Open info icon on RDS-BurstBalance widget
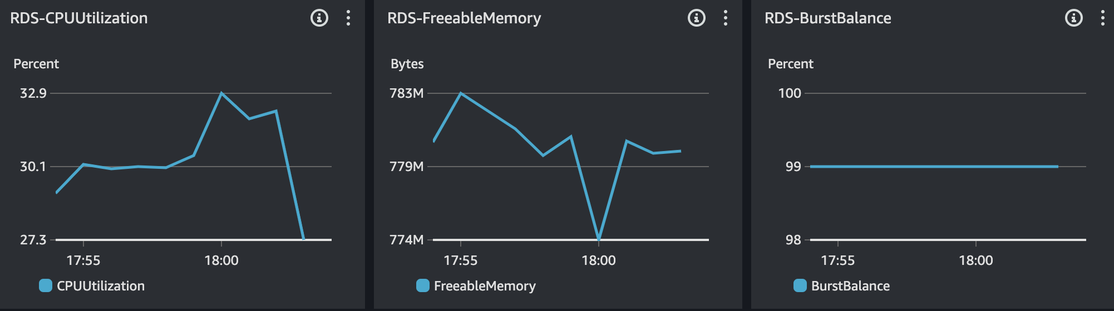 [1074, 18]
